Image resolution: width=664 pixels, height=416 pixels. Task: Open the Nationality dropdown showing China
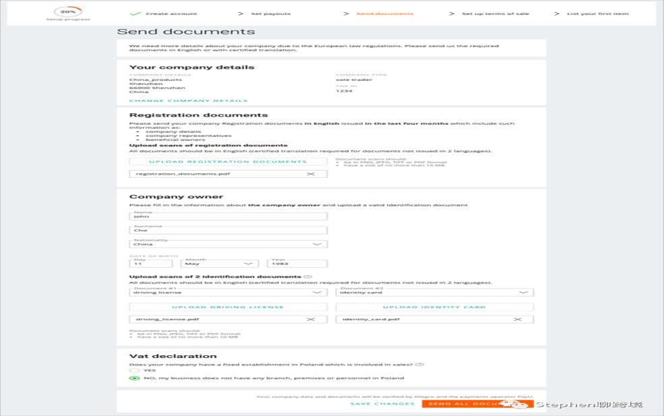click(x=229, y=244)
